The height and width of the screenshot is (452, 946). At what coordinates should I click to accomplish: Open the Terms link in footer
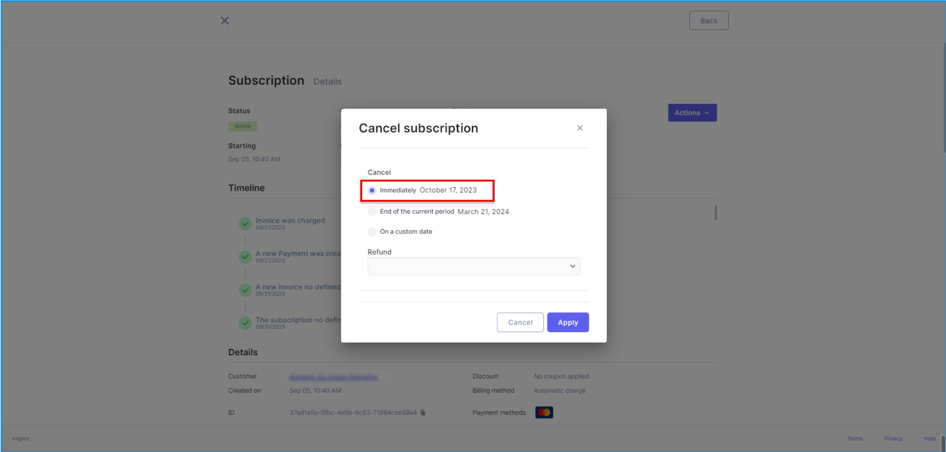click(855, 439)
